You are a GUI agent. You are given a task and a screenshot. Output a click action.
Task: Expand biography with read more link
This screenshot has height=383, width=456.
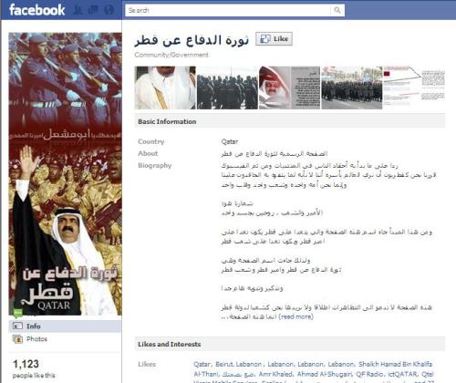(296, 316)
